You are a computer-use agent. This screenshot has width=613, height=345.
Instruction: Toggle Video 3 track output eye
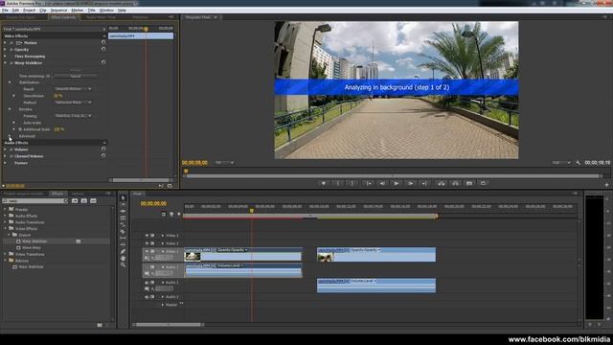click(147, 236)
